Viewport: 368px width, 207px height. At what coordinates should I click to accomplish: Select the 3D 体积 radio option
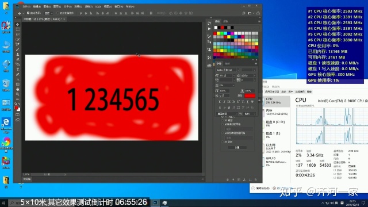point(223,142)
